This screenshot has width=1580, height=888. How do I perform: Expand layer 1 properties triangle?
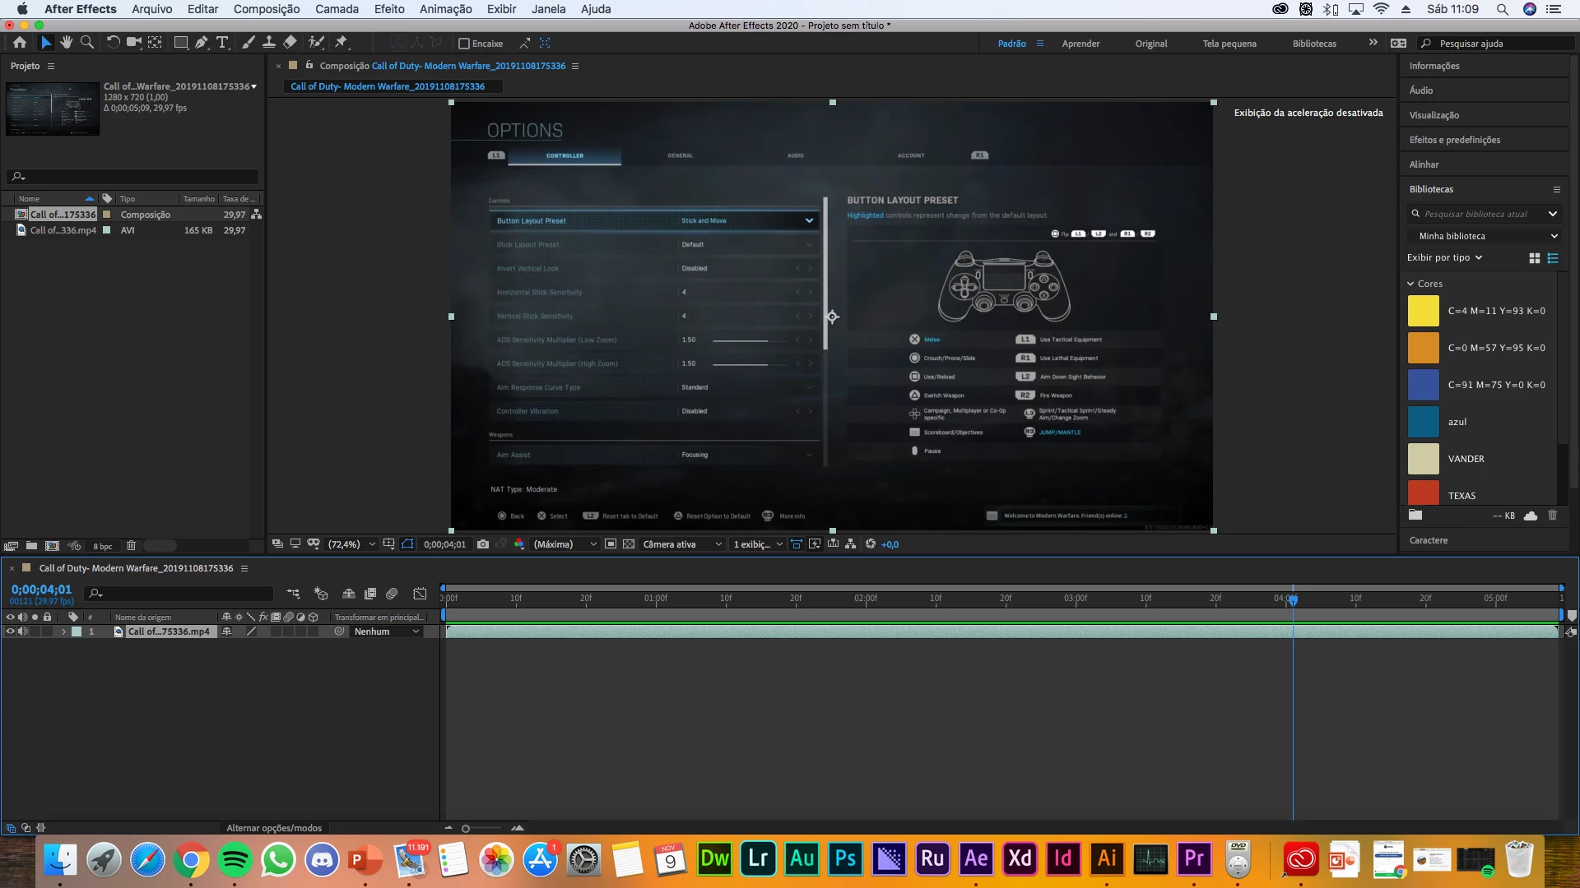(x=63, y=631)
